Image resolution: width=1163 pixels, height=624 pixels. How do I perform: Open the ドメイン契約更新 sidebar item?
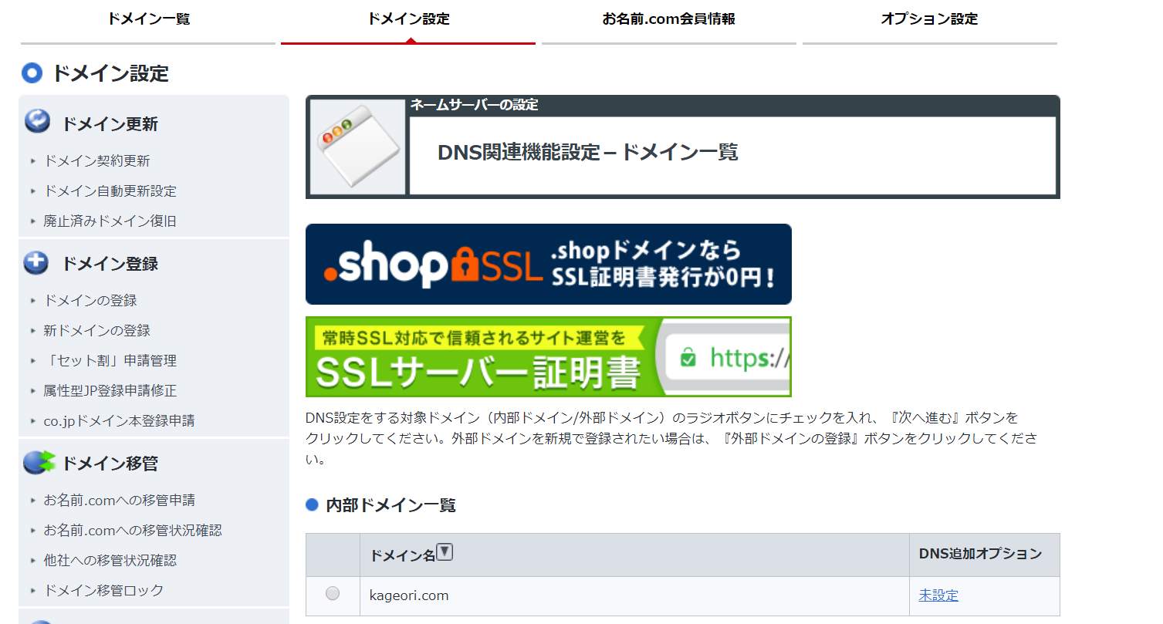tap(96, 160)
